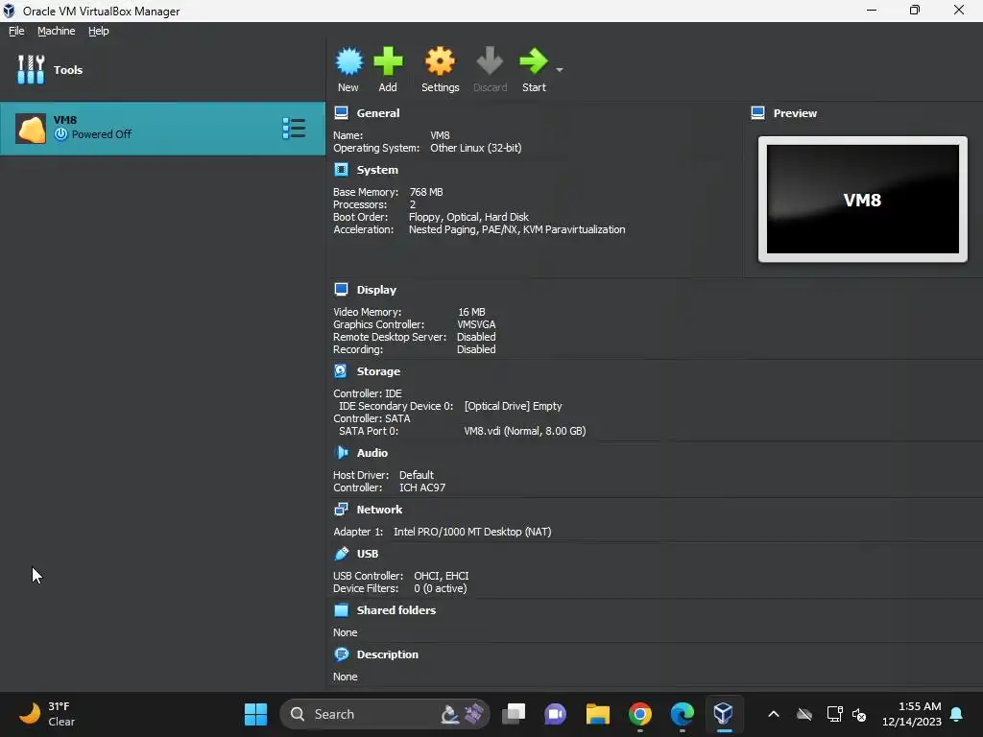Click the Audio speaker icon

(341, 453)
